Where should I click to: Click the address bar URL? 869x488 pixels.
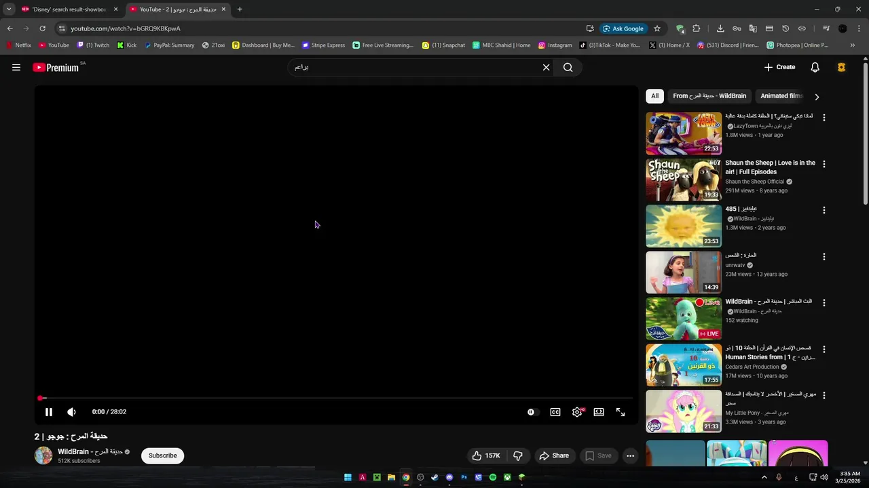tap(126, 28)
